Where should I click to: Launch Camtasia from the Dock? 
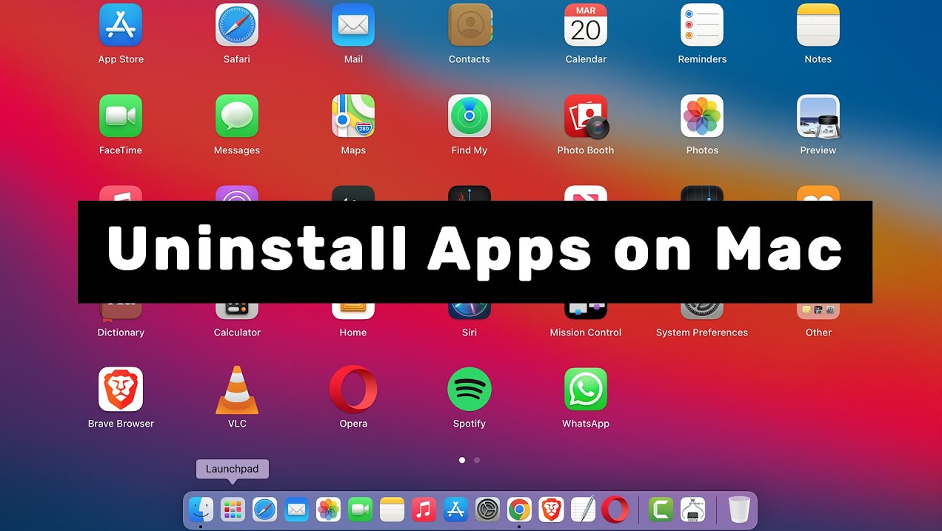pos(660,510)
